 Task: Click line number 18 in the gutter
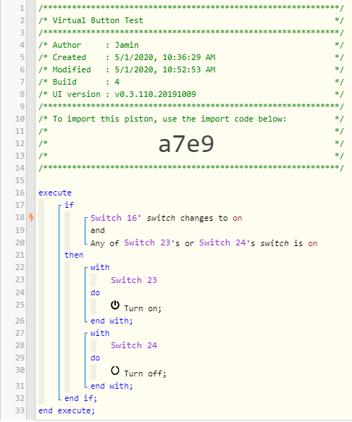[20, 217]
